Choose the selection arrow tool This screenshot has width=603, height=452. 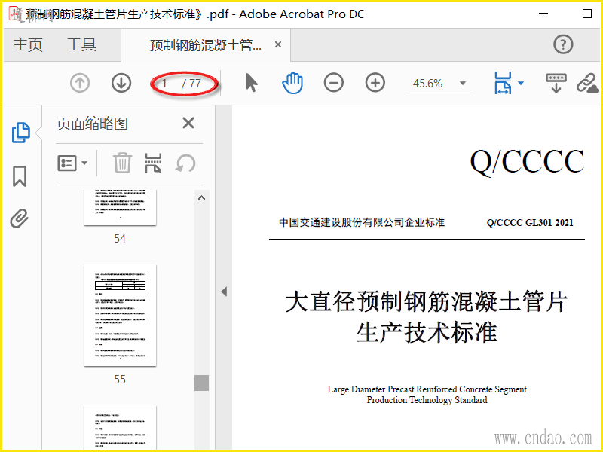click(252, 83)
